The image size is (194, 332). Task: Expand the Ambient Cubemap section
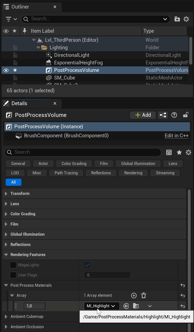tap(6, 316)
